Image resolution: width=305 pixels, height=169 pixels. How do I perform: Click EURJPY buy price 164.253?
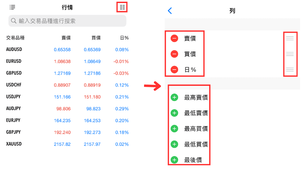(92, 121)
